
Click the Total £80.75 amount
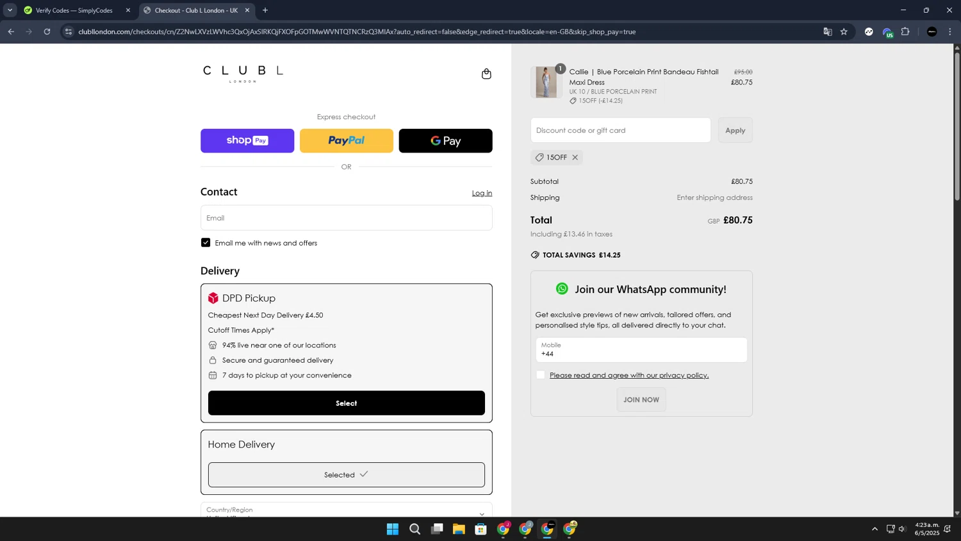(738, 221)
